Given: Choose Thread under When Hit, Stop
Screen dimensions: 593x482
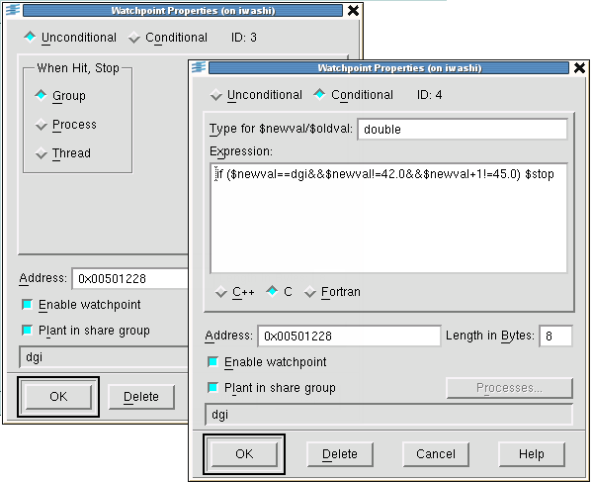Looking at the screenshot, I should coord(41,153).
